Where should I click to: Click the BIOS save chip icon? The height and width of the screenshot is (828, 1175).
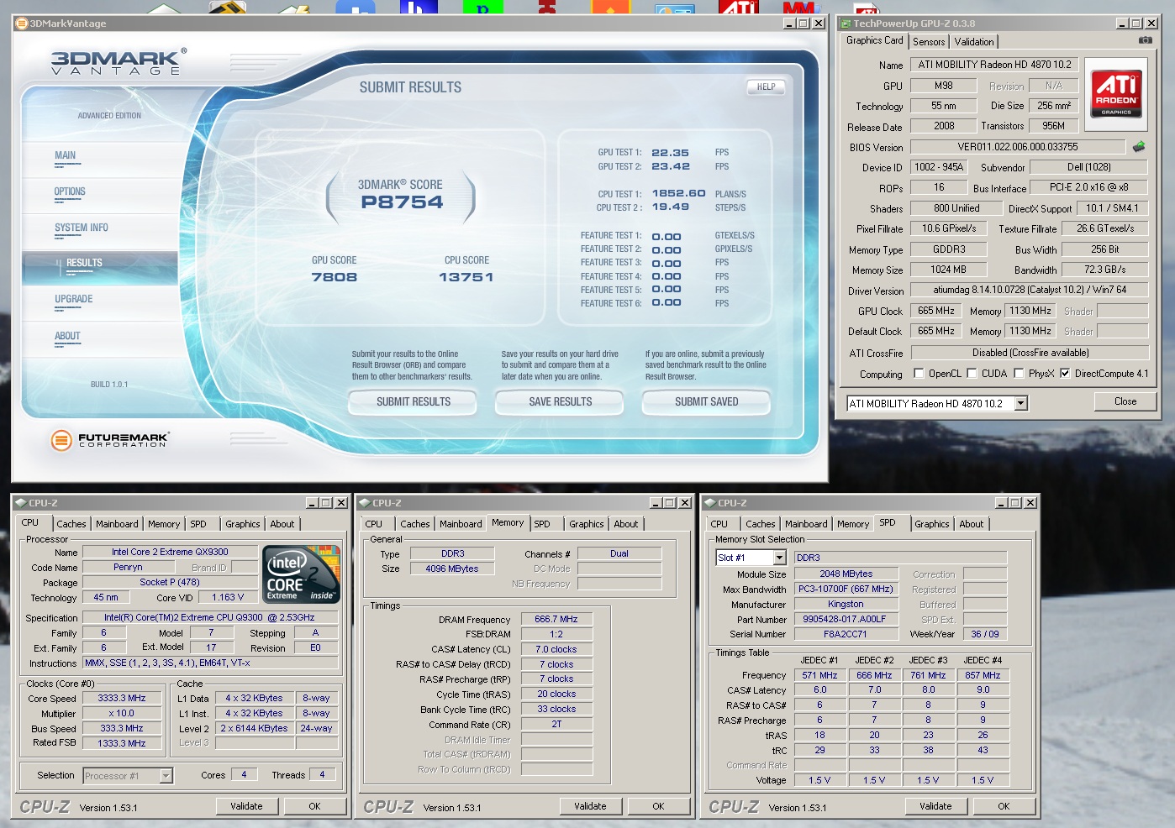1139,147
